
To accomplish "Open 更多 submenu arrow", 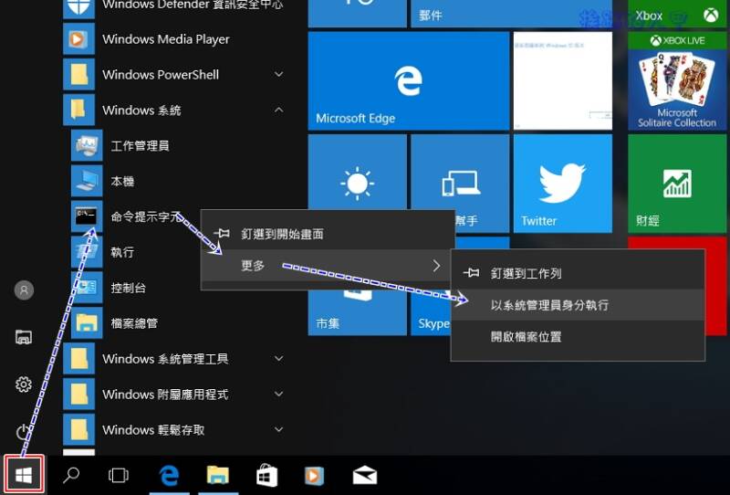I will pos(436,266).
